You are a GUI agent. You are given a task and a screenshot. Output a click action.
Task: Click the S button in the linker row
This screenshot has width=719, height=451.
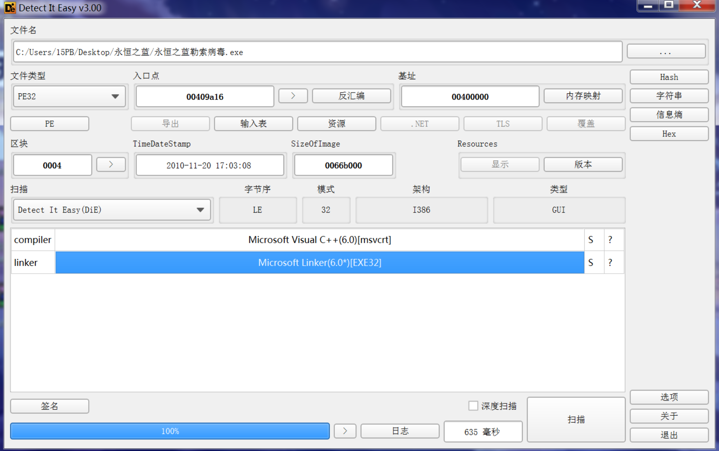tap(590, 262)
